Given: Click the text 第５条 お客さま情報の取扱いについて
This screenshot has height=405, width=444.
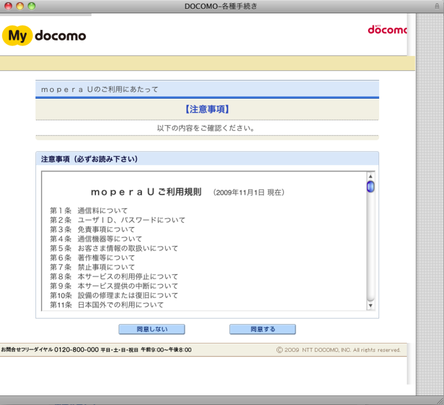Looking at the screenshot, I should click(114, 248).
